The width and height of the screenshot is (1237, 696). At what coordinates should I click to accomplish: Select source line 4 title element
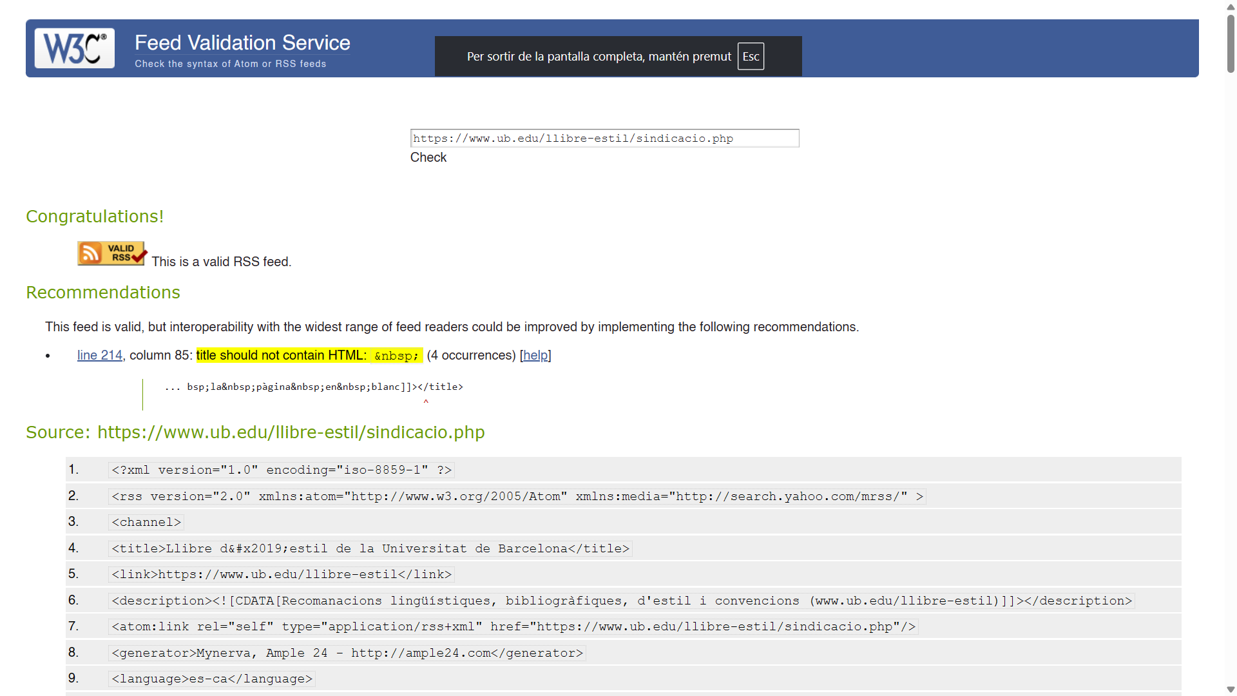point(370,548)
